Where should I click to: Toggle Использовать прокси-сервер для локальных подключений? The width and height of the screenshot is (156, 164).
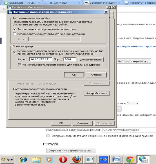14,52
